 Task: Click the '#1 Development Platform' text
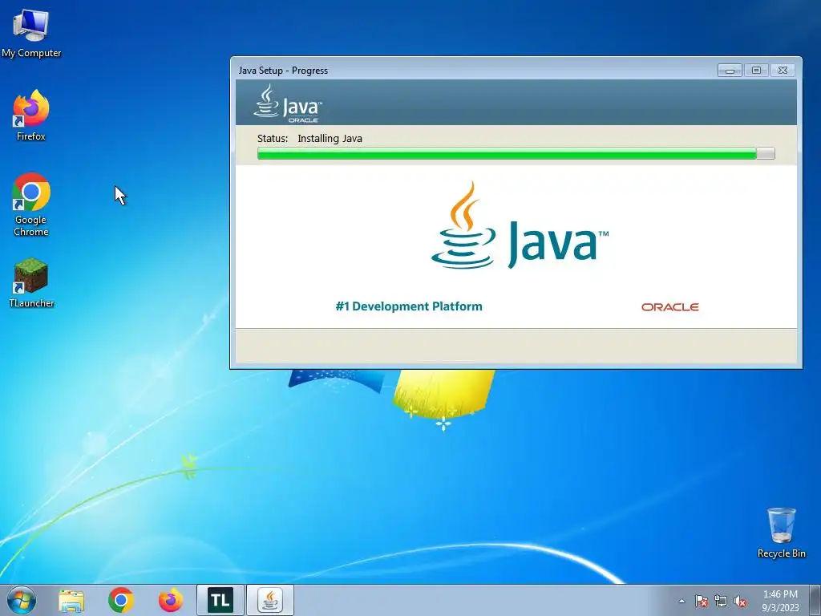click(409, 306)
